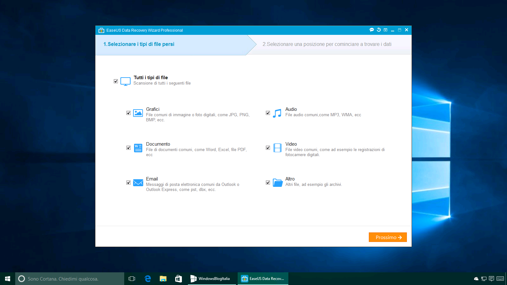Maximize the EaseUS Data Recovery window
The image size is (507, 285).
coord(400,30)
